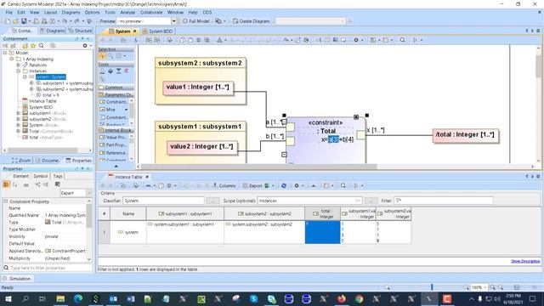This screenshot has height=306, width=544.
Task: Collapse the Constraint Property section
Action: (6, 201)
